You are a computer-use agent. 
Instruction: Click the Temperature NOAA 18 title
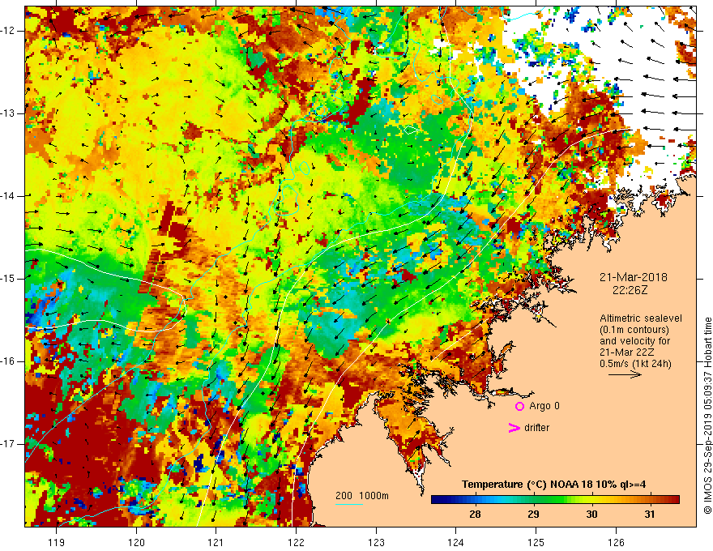(x=554, y=485)
